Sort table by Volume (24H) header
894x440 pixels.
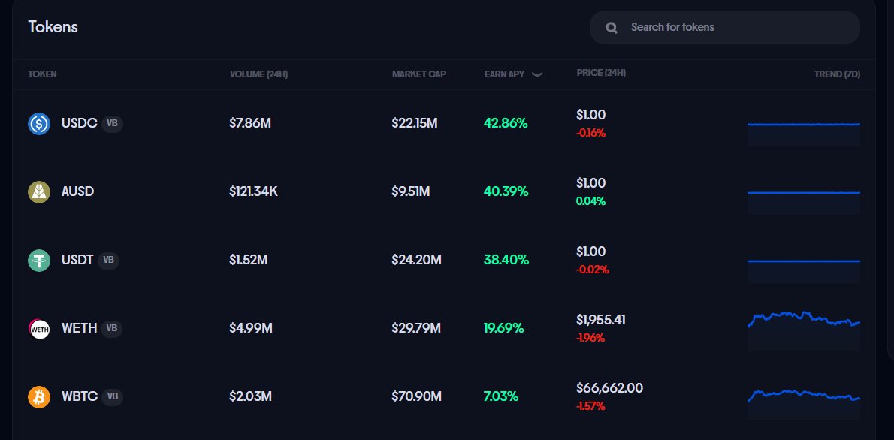pos(258,74)
